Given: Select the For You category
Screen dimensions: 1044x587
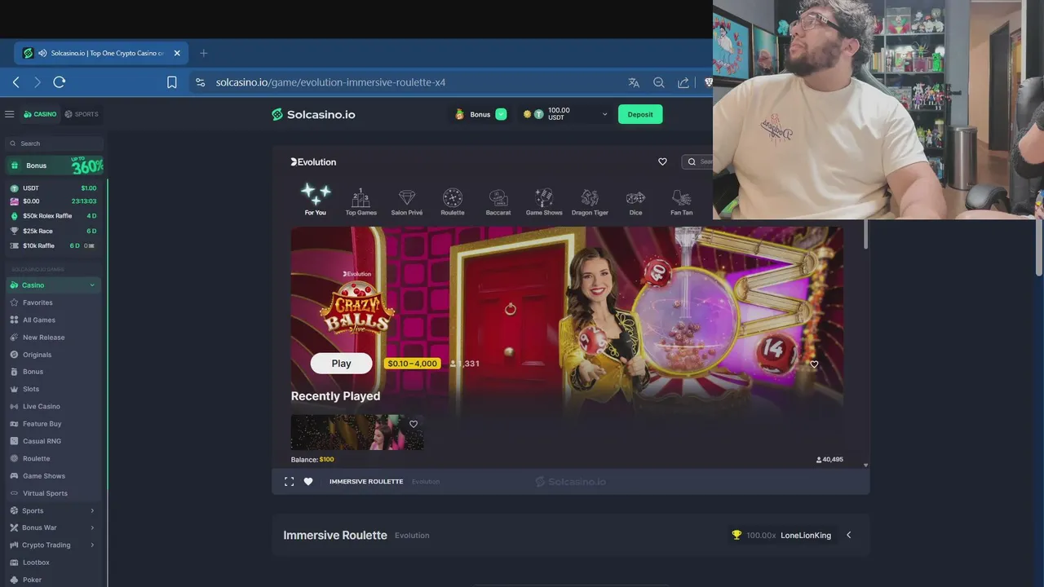Looking at the screenshot, I should point(316,201).
